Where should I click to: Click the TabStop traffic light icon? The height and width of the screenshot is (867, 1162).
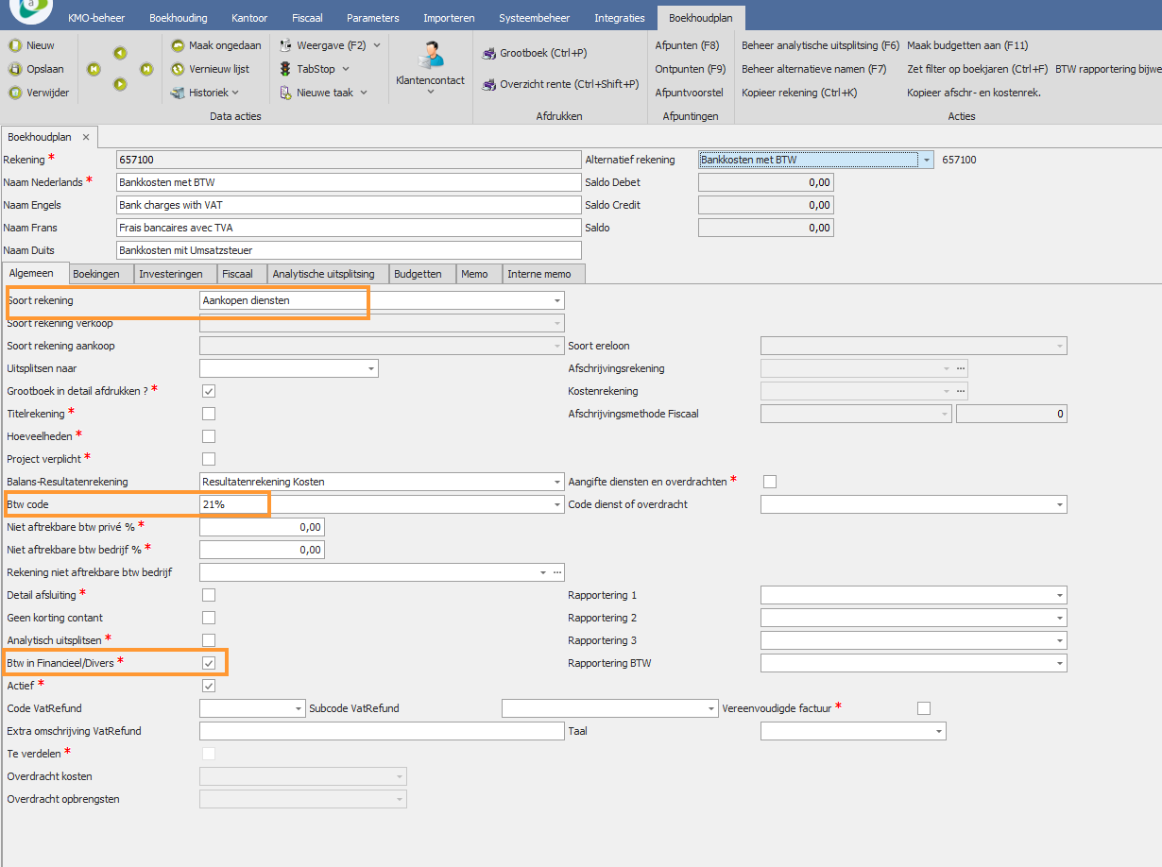[285, 69]
